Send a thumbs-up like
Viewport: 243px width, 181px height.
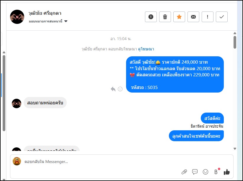click(227, 172)
